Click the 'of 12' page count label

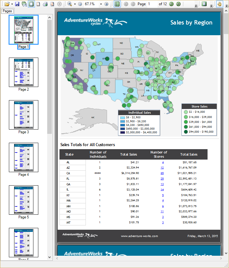coord(163,4)
